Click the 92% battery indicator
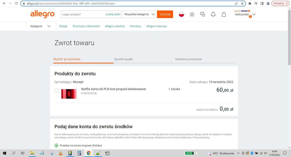The height and width of the screenshot is (157, 291). [x=189, y=153]
